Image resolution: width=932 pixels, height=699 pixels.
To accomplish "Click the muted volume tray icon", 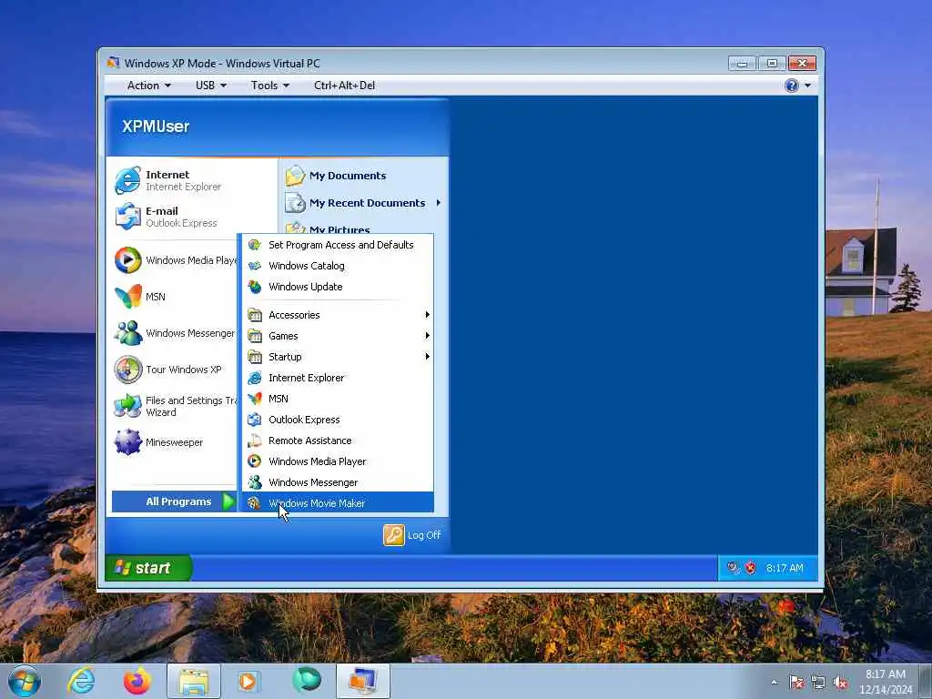I will coord(840,683).
